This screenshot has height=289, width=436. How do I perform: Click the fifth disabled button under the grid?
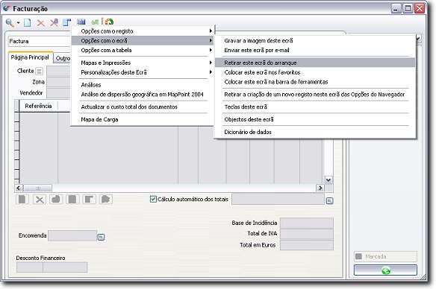(x=89, y=199)
